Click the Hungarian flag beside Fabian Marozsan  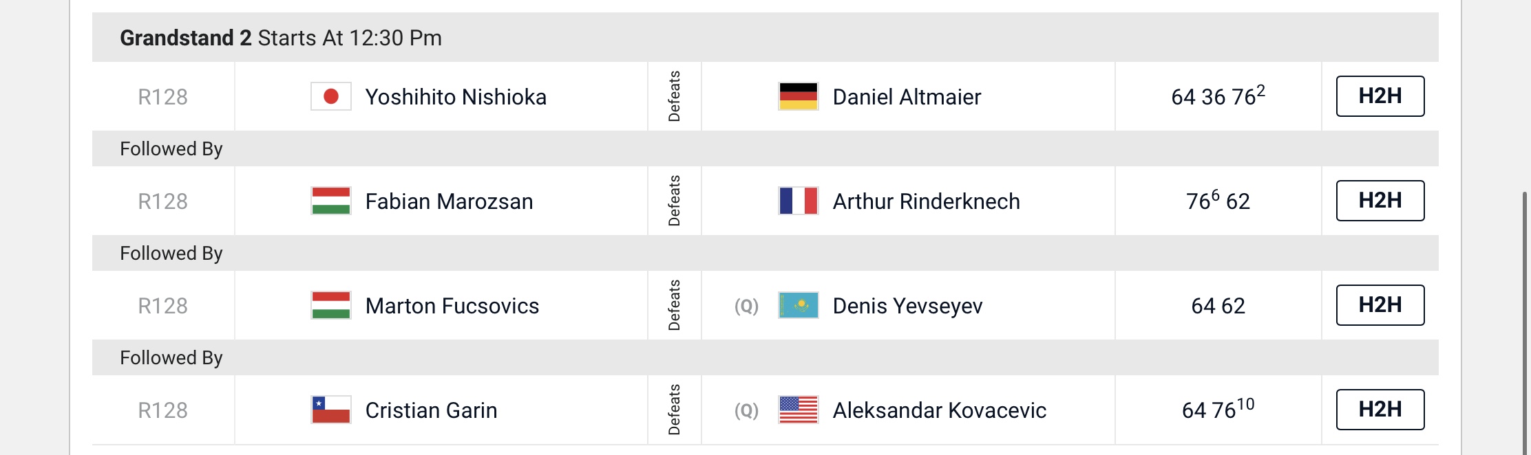pos(331,201)
